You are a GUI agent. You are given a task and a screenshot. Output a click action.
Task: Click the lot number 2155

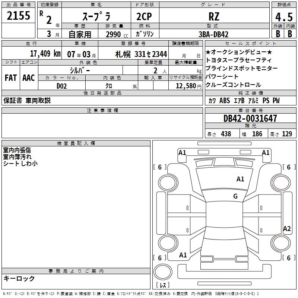tap(18, 16)
